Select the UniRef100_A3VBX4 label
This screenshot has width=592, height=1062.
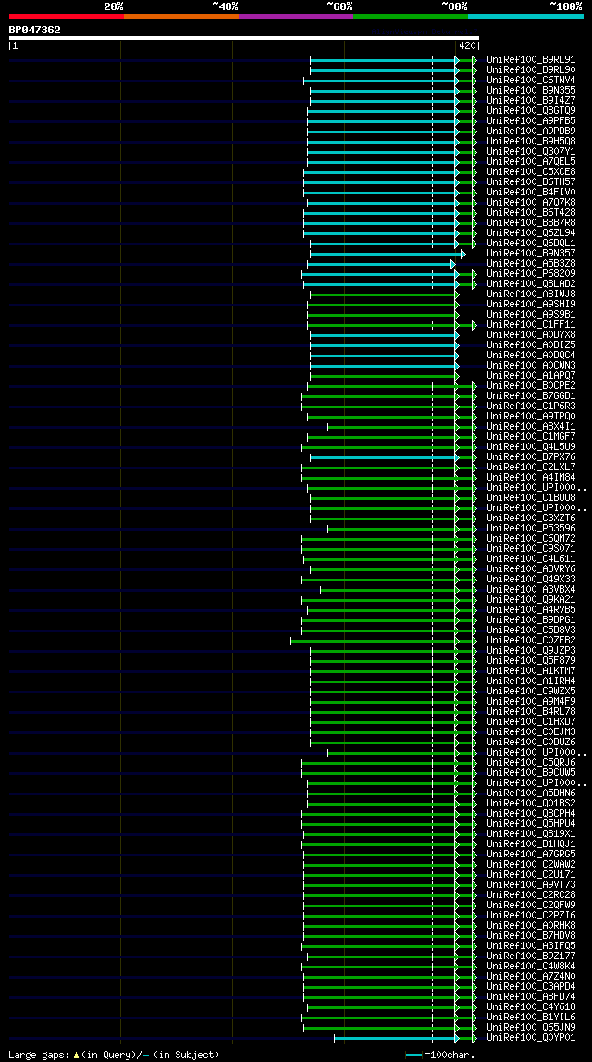click(531, 589)
